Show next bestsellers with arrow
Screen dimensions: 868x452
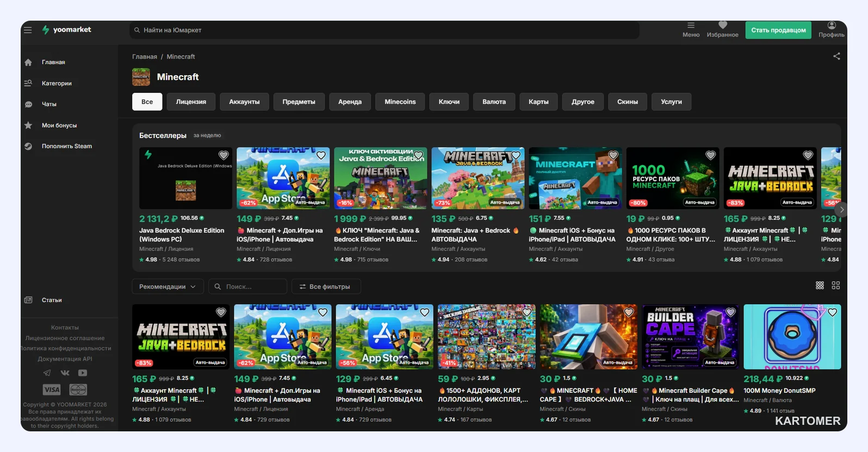point(841,209)
